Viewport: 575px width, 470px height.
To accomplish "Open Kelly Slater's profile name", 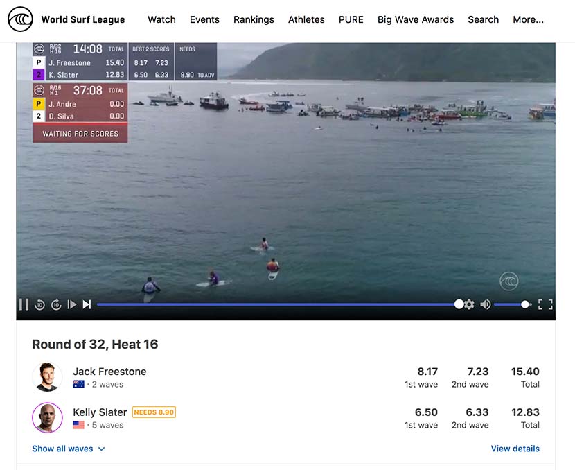I will (x=100, y=412).
